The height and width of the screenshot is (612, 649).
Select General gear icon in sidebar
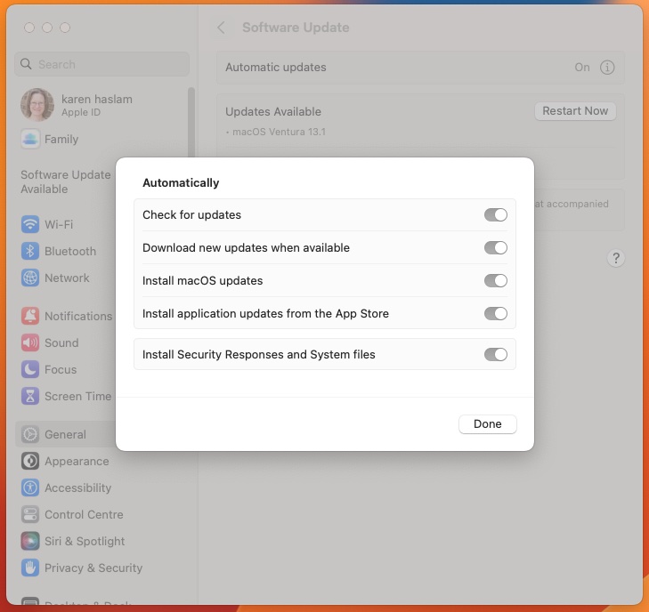[30, 434]
